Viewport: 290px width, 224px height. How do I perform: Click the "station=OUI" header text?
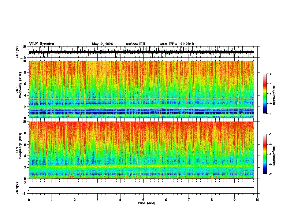click(x=135, y=44)
